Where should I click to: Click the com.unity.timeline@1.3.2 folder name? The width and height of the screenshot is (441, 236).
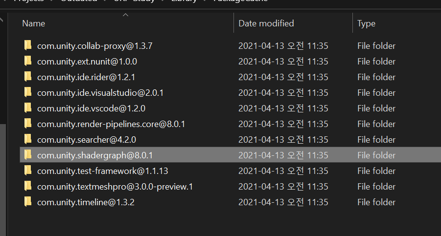point(86,203)
